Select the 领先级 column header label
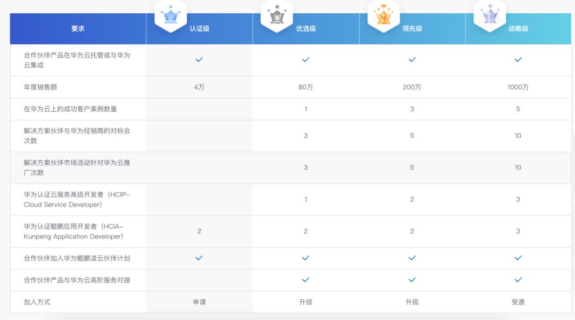Viewport: 575px width, 320px height. pos(412,29)
